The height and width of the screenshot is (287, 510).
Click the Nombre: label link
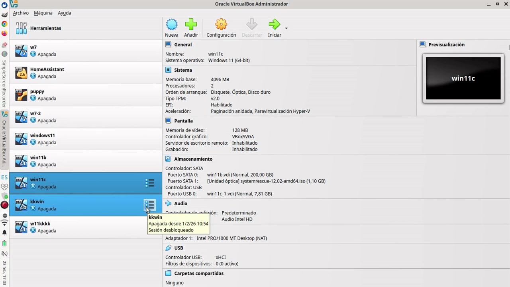pyautogui.click(x=175, y=54)
